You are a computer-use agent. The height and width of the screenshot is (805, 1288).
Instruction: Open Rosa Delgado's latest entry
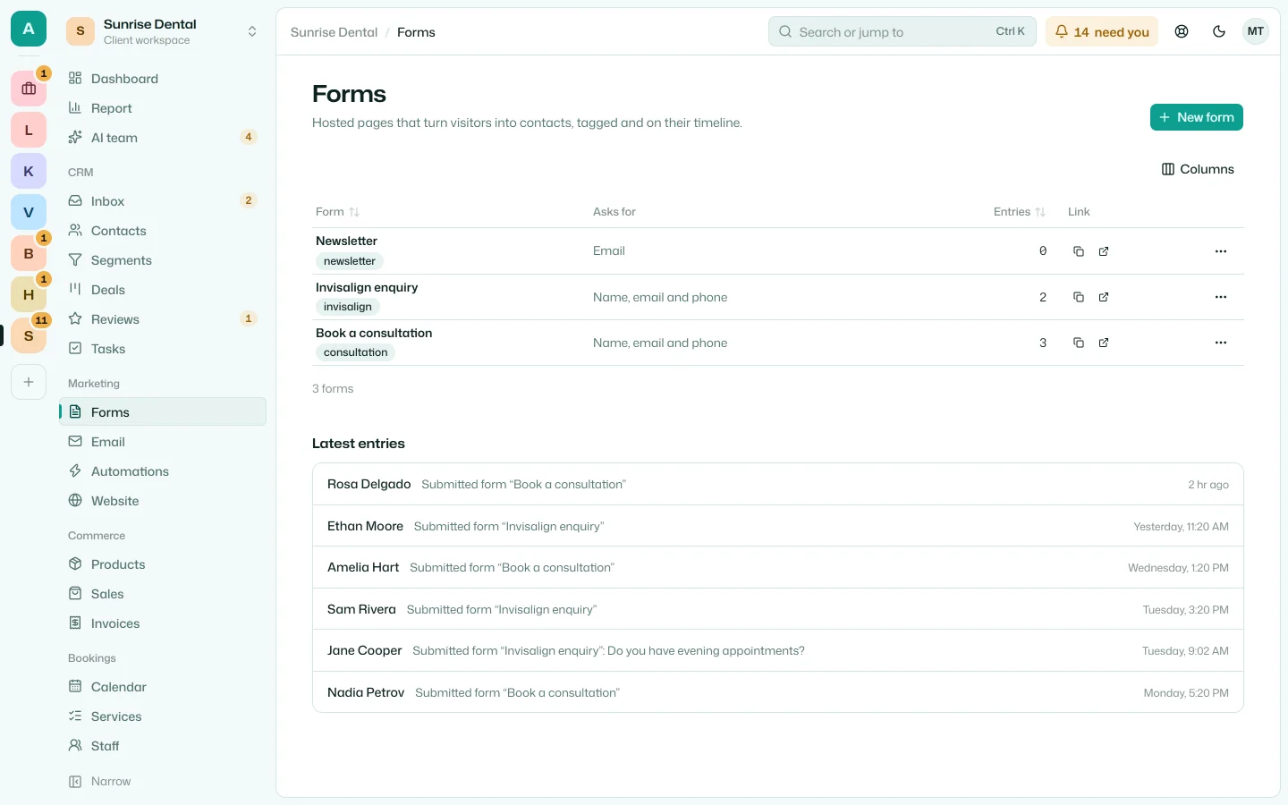(778, 484)
